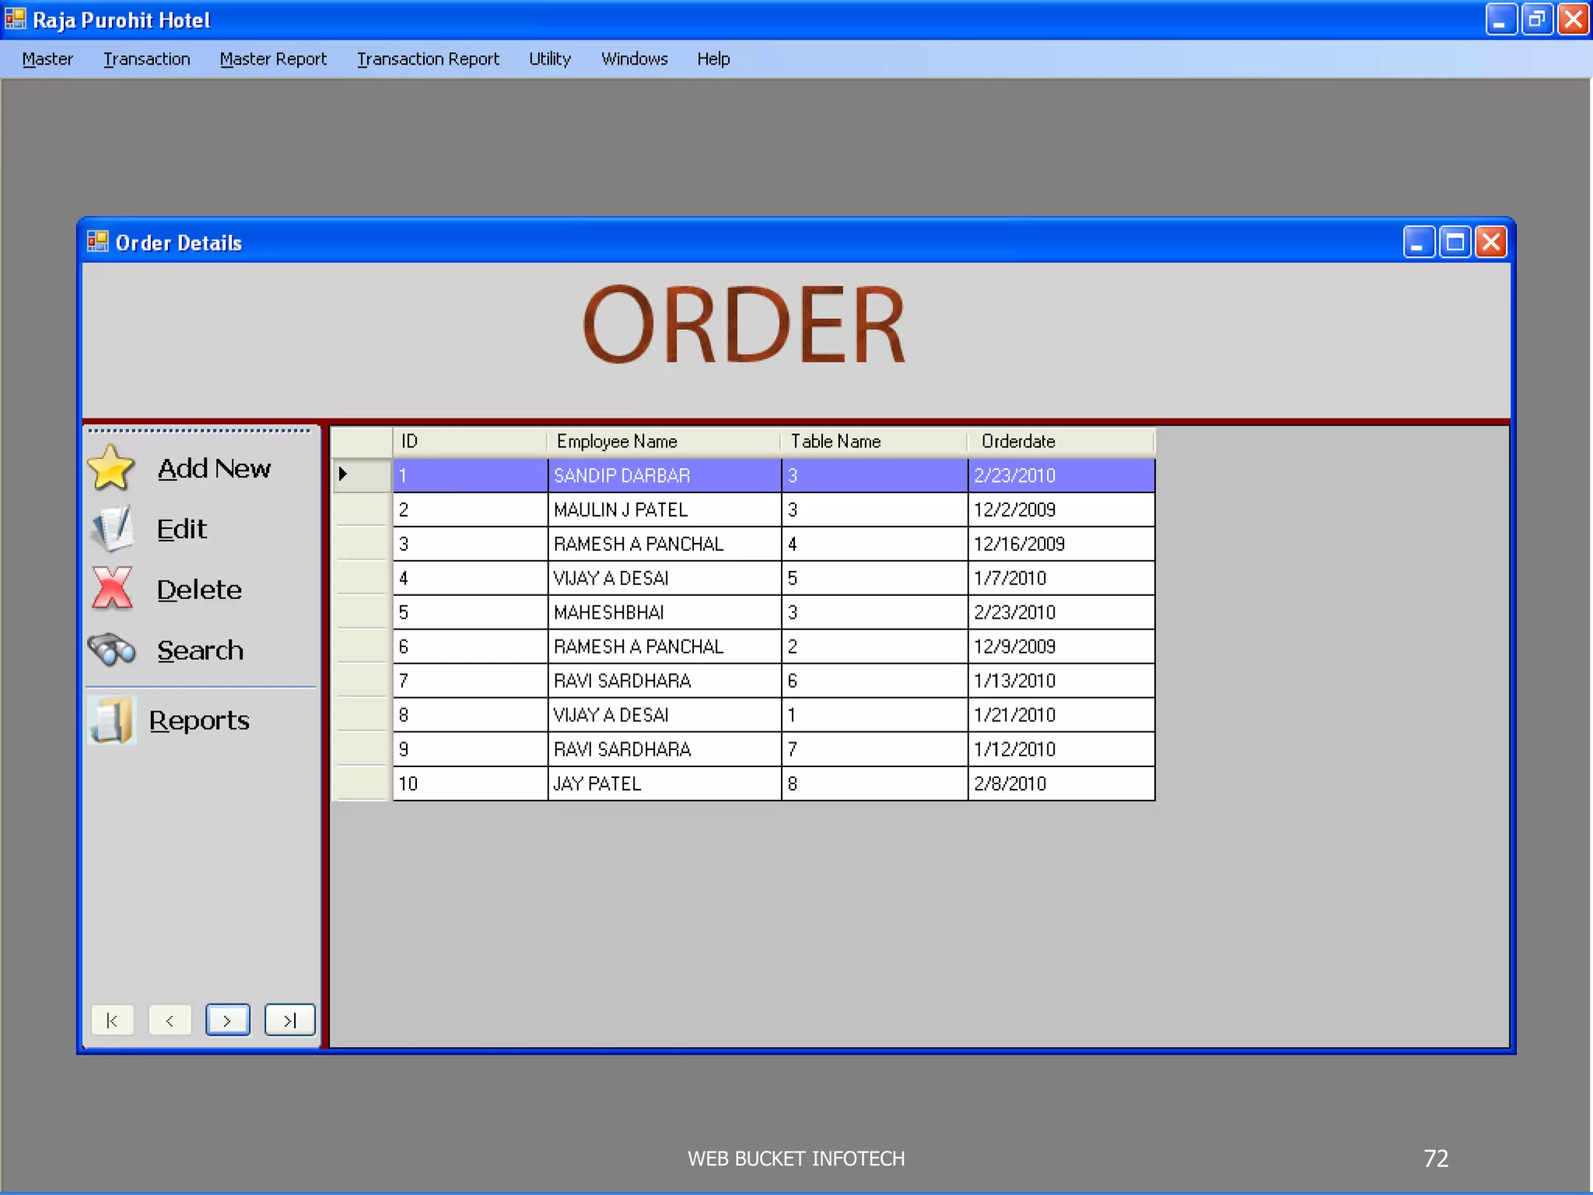1593x1195 pixels.
Task: Select RAMESH A PANCHAL in row 3
Action: pyautogui.click(x=664, y=544)
